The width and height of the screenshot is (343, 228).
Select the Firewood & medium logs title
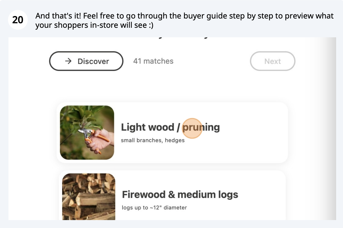[x=180, y=195]
